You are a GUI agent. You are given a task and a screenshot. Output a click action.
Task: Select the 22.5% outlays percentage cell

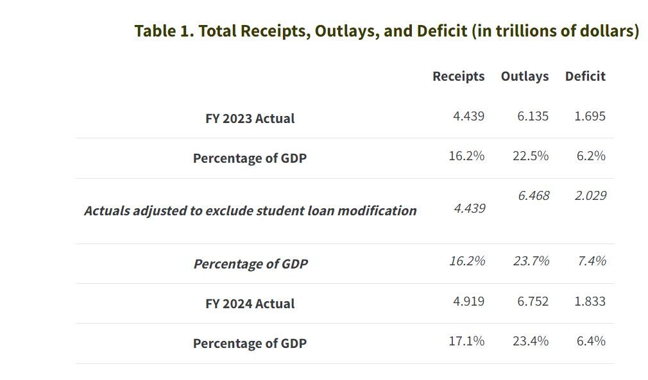530,156
